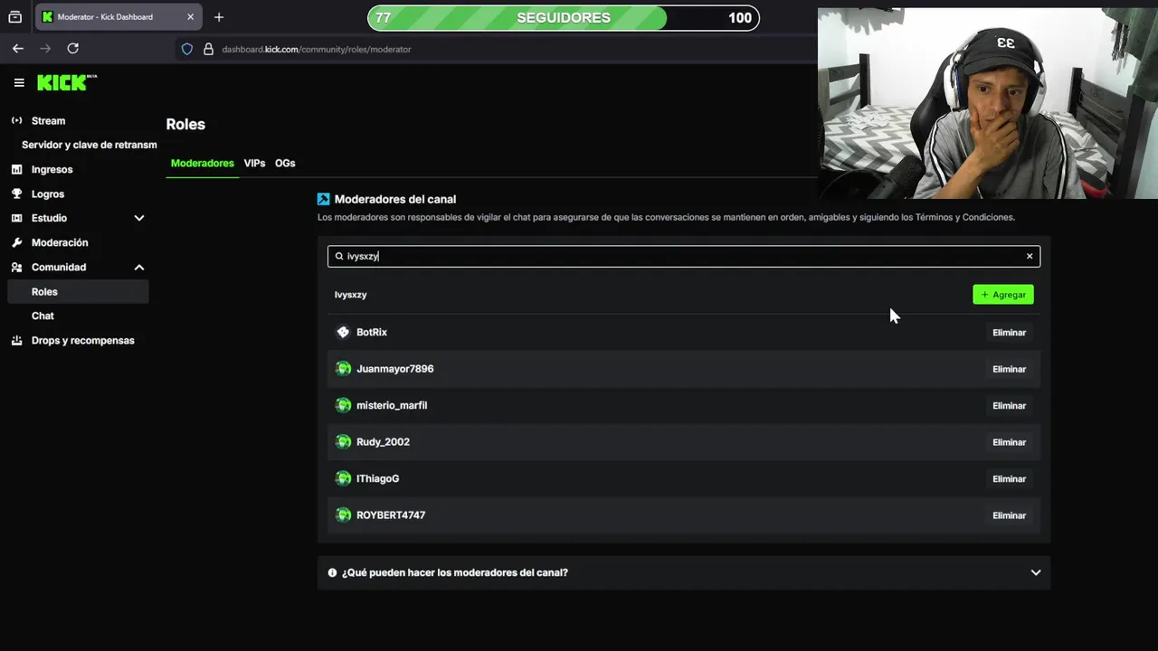Switch to the VIPs tab
This screenshot has height=651, width=1158.
pos(254,163)
